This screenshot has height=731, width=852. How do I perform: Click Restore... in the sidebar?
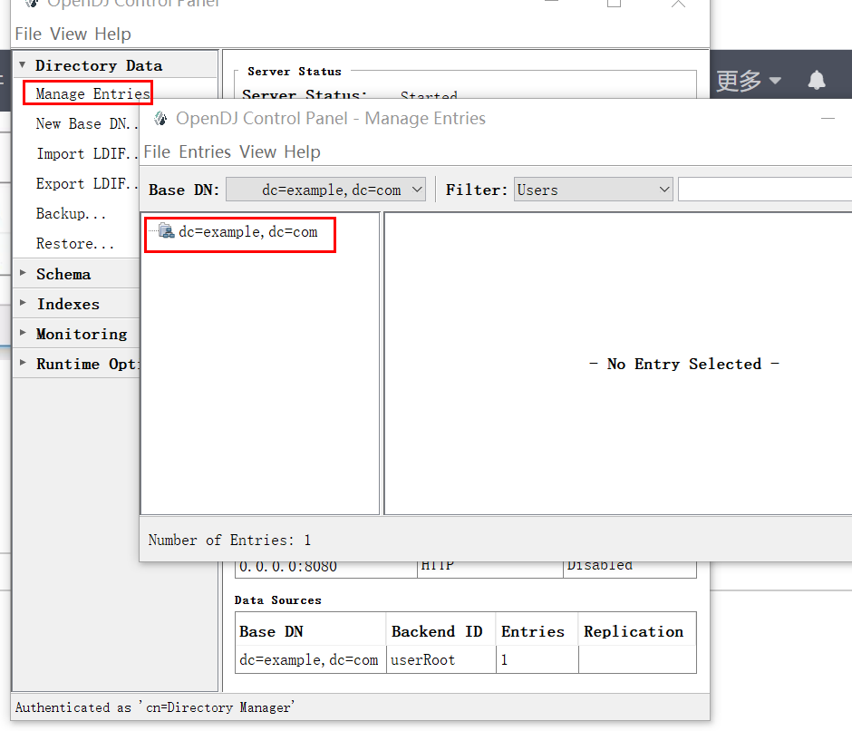(74, 243)
